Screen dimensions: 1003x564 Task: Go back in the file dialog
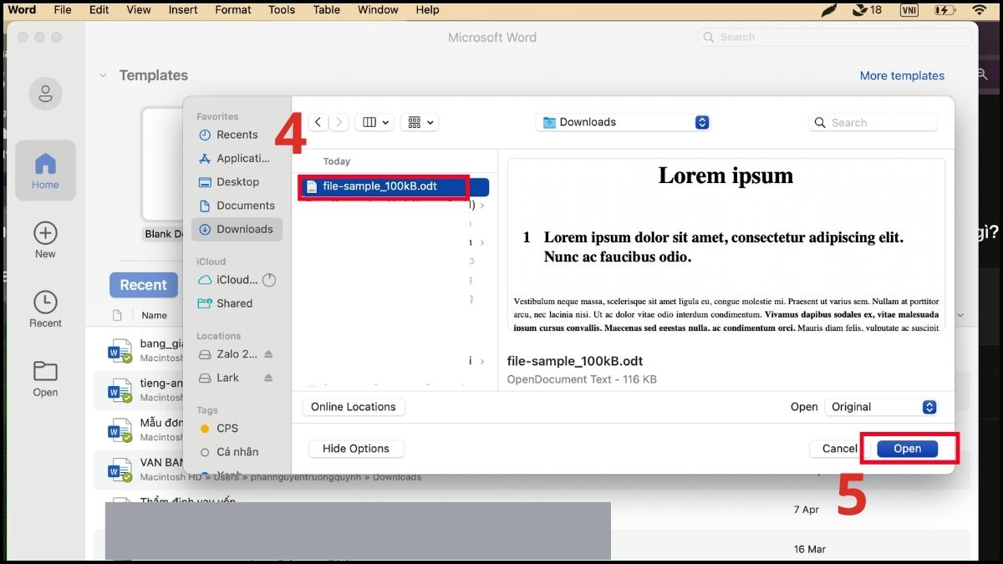[318, 122]
